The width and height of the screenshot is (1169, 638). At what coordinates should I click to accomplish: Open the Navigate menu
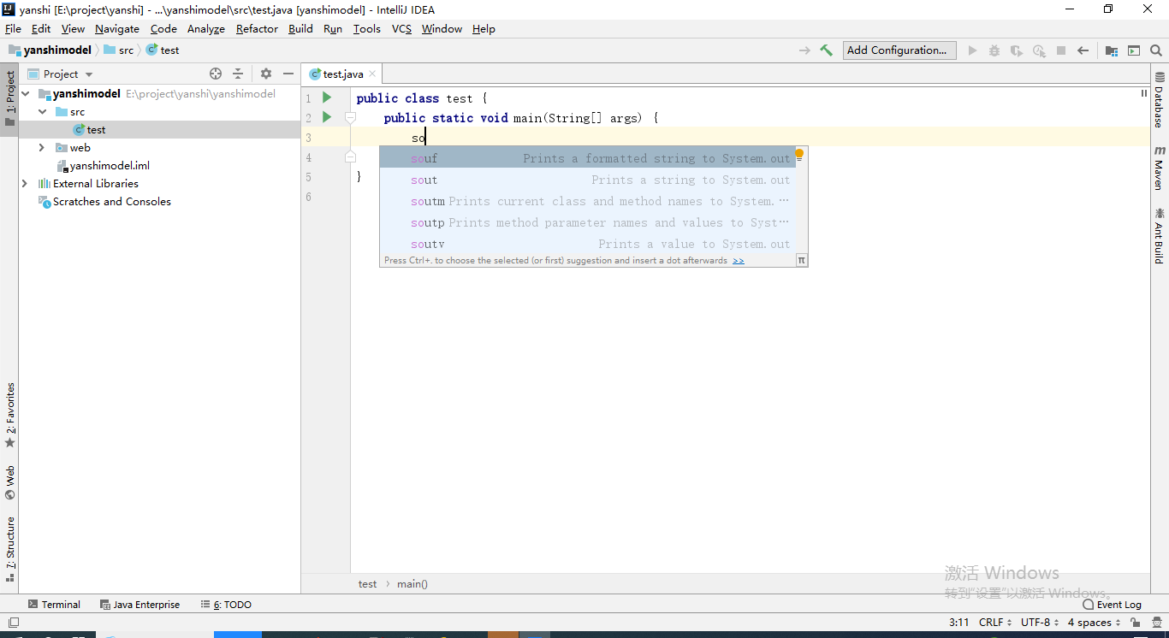(x=117, y=28)
